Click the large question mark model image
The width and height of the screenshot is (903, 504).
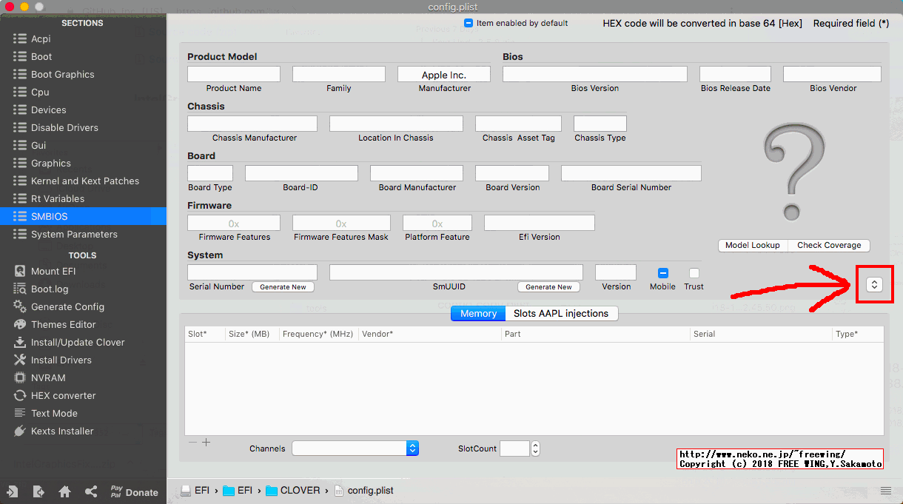[x=792, y=173]
